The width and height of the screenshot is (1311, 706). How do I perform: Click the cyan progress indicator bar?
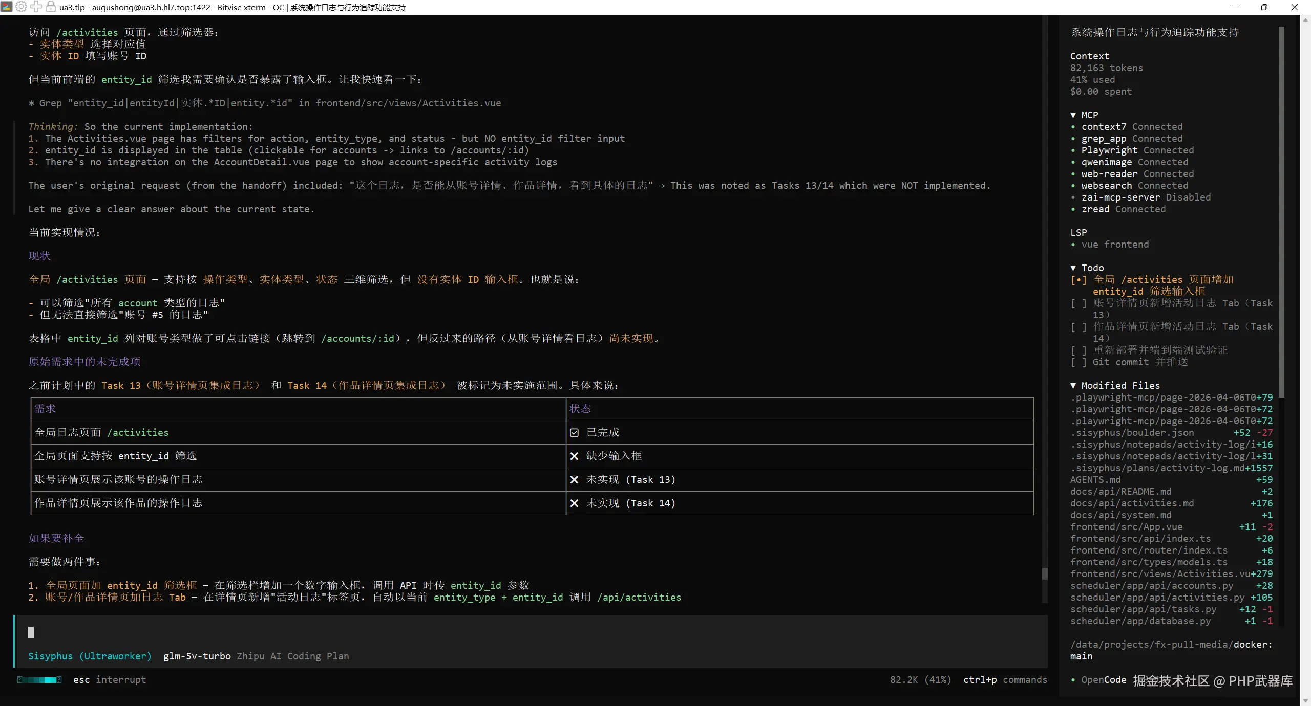pyautogui.click(x=39, y=680)
